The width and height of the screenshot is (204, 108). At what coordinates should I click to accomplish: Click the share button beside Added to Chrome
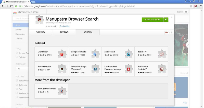[x=166, y=20]
